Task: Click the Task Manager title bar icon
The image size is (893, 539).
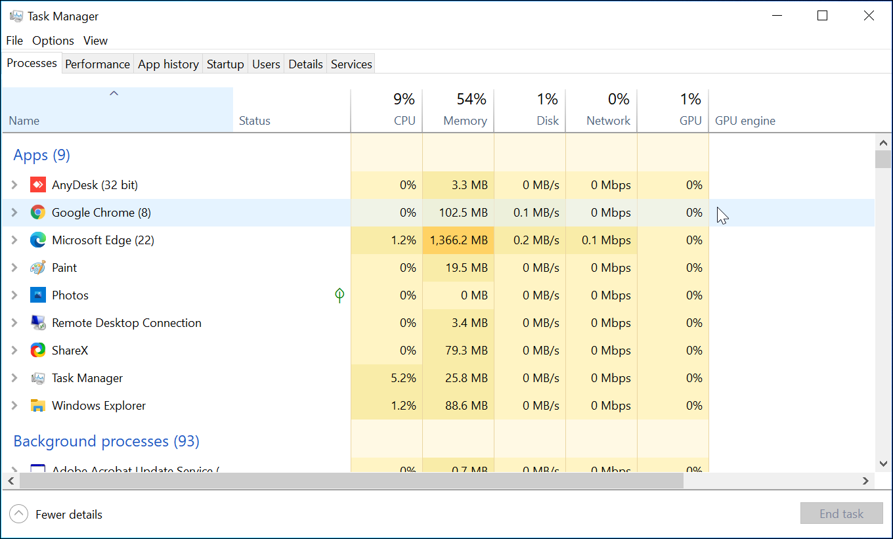Action: [16, 16]
